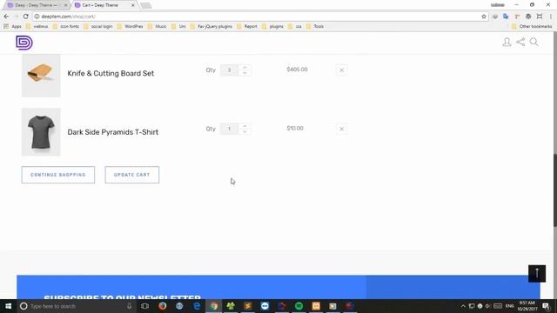Bookmark this page with the star icon
Image resolution: width=557 pixels, height=313 pixels.
pyautogui.click(x=484, y=17)
